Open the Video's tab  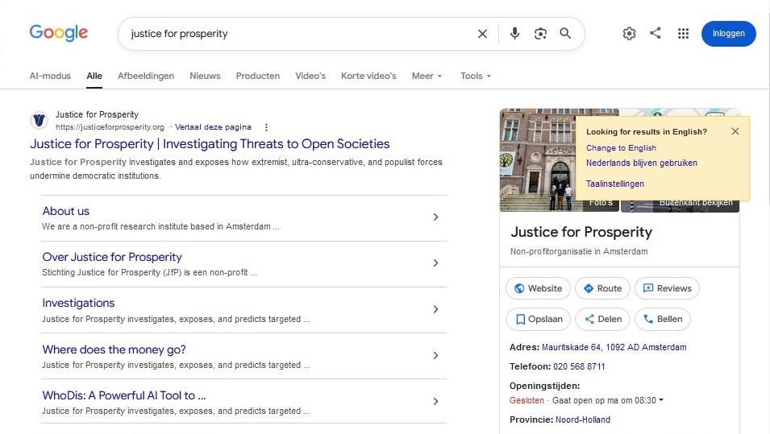[x=310, y=76]
